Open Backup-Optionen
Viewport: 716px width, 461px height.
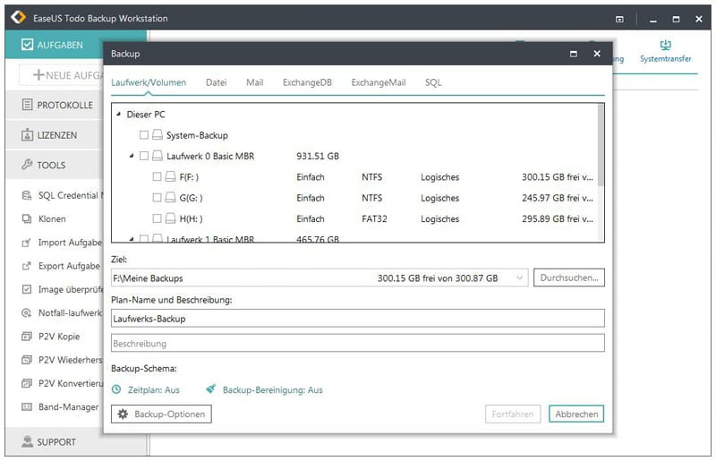[x=161, y=414]
